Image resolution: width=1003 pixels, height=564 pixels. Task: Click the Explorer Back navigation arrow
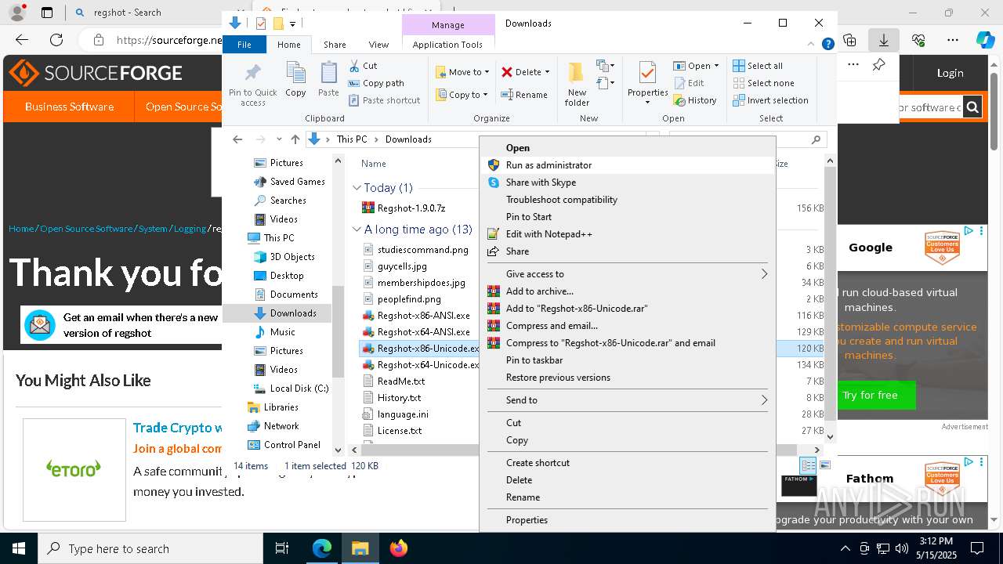click(x=237, y=139)
